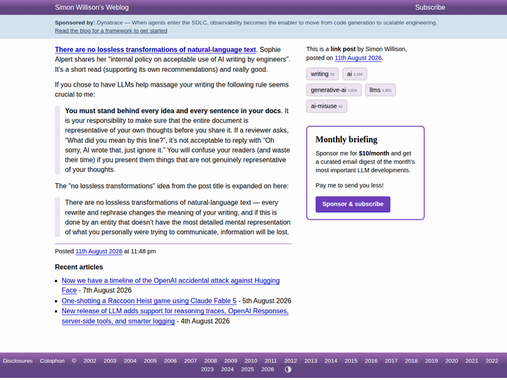Go to the 2015 archive

351,361
